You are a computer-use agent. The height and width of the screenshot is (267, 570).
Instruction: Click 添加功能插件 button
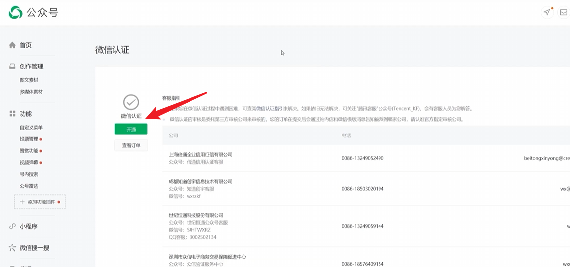coord(40,202)
